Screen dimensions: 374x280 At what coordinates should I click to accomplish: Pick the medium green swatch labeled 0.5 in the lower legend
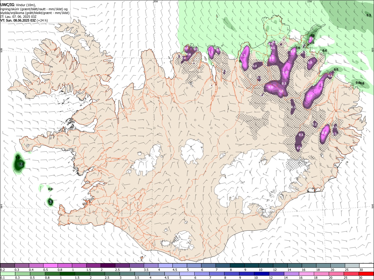[38, 274]
